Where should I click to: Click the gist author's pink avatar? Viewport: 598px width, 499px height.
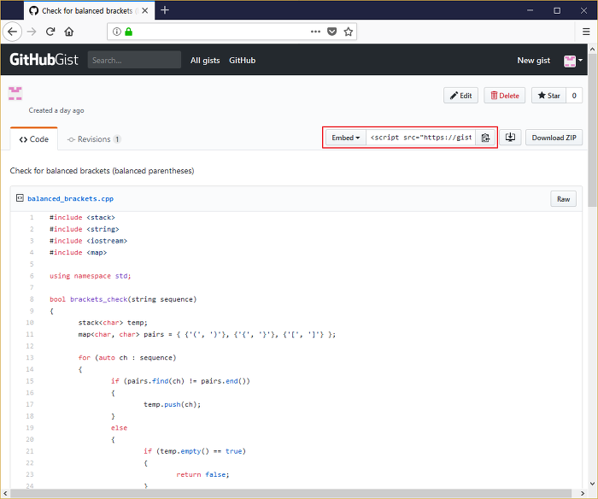click(15, 93)
